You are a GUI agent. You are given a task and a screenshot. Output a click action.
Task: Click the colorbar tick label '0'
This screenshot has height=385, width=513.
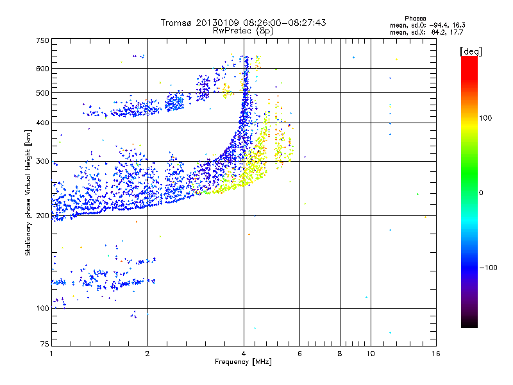click(481, 193)
